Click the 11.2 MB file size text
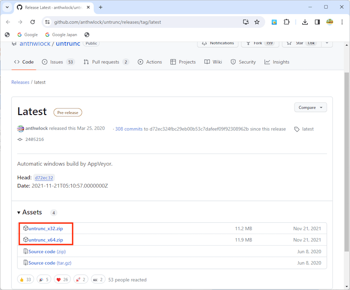Image resolution: width=350 pixels, height=290 pixels. [244, 229]
